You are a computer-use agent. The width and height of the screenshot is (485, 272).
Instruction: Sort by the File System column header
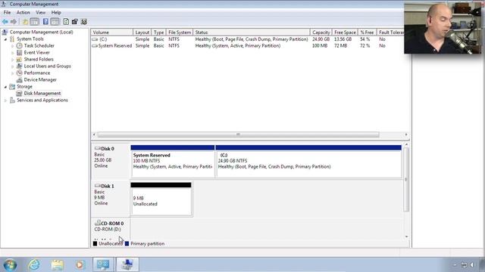point(180,32)
